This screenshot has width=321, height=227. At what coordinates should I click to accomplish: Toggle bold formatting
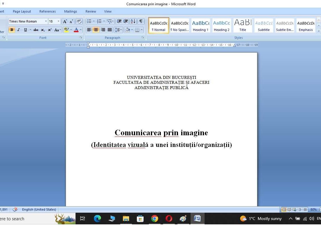12,30
